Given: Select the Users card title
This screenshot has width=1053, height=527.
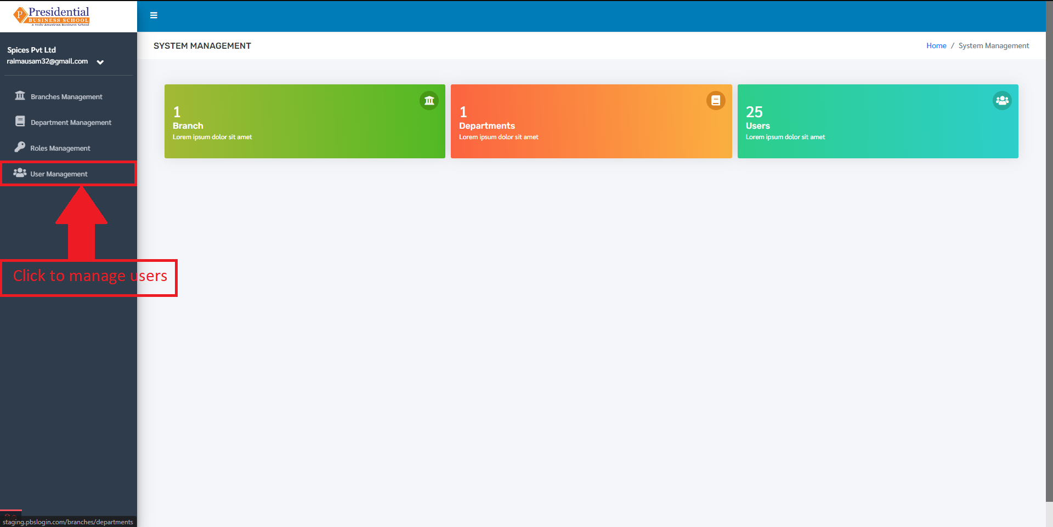Looking at the screenshot, I should coord(757,125).
